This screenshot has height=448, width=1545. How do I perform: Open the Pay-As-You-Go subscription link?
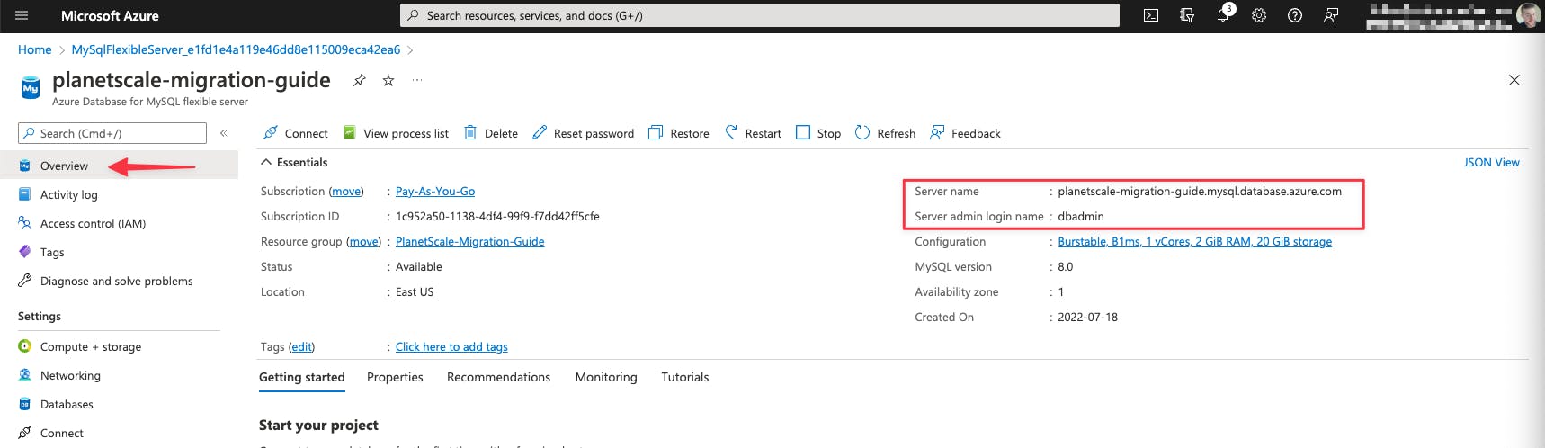[435, 191]
